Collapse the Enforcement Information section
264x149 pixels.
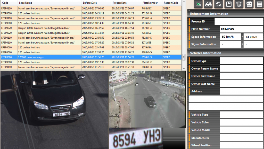point(188,11)
